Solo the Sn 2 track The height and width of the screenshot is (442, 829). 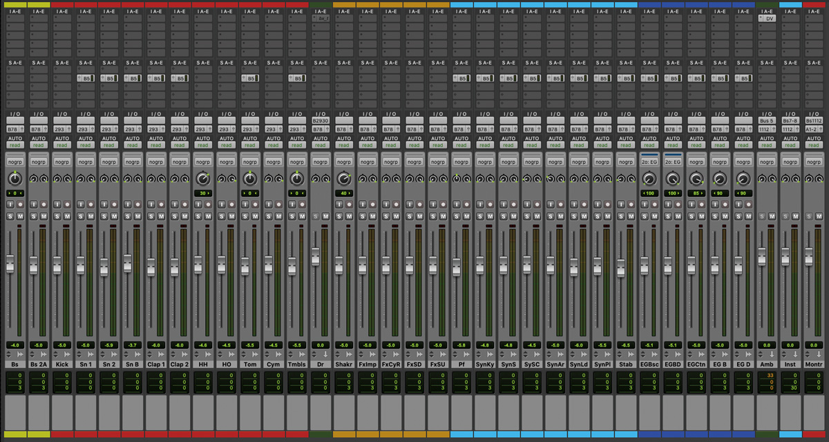104,216
